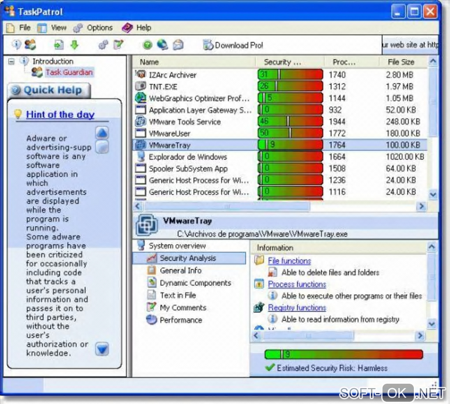Click the VMwareUser security bar showing 50
Image resolution: width=450 pixels, height=404 pixels.
click(x=290, y=133)
